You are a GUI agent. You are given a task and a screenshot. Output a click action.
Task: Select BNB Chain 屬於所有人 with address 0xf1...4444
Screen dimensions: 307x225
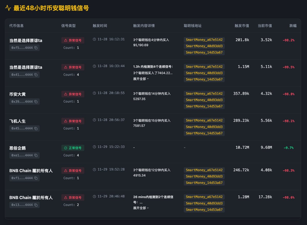31,170
